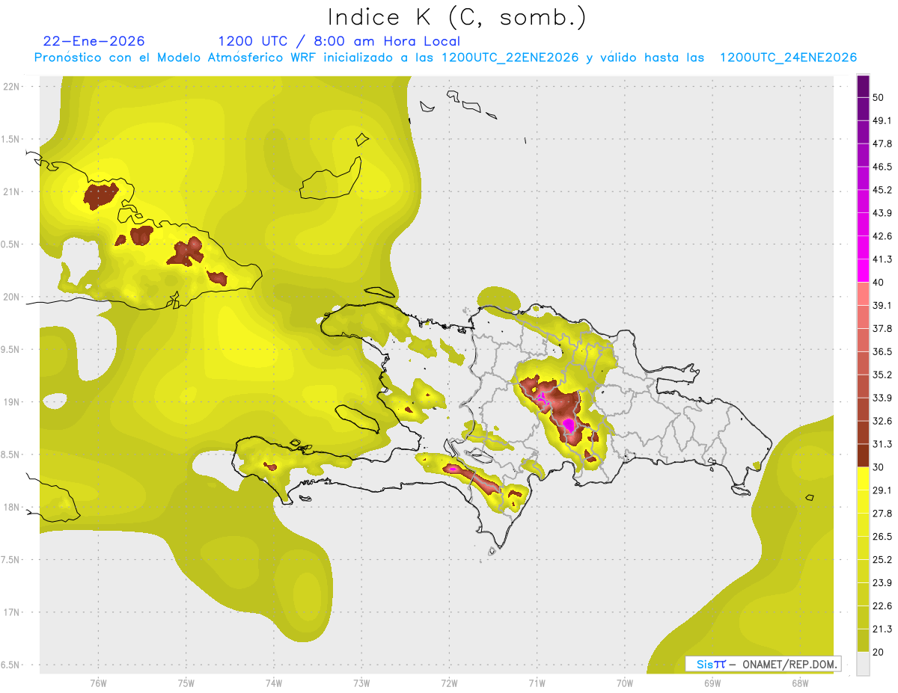Click '1200 UTC / 8:00 am Hora Local'
The width and height of the screenshot is (898, 693).
[339, 41]
